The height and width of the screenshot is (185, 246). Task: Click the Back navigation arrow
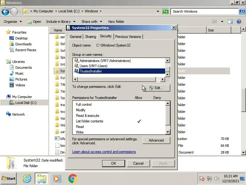point(5,12)
